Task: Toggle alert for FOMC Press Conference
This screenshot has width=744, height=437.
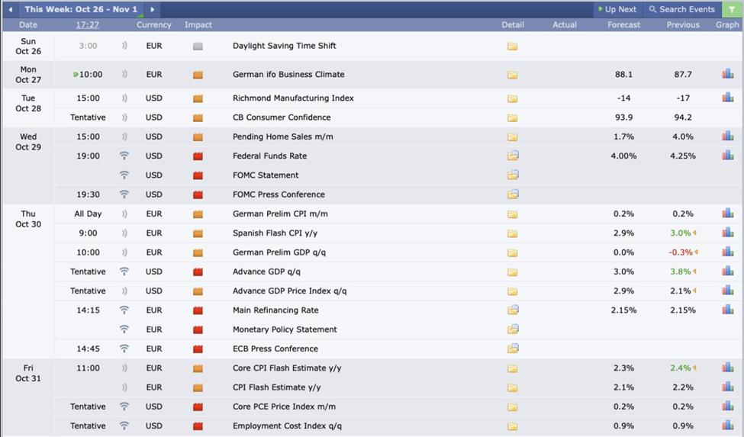Action: coord(124,194)
